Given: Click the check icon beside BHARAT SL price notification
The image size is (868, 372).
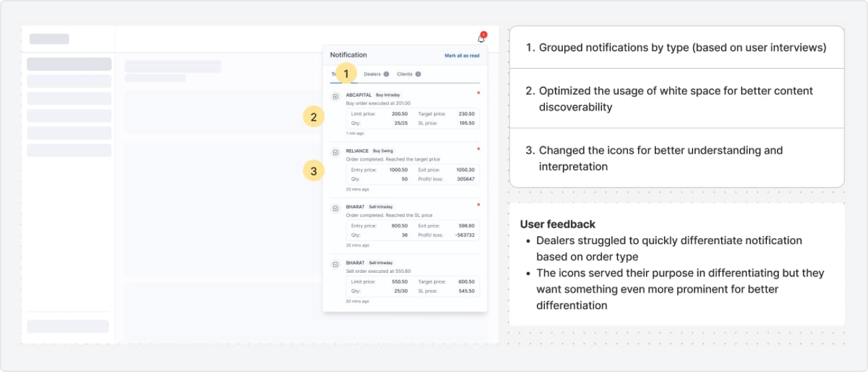Looking at the screenshot, I should [335, 208].
